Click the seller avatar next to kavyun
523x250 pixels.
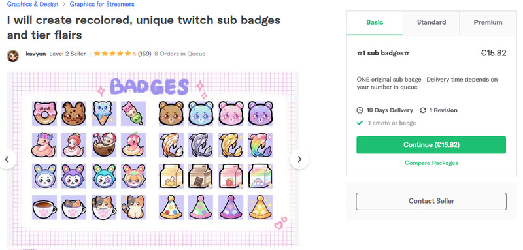point(12,55)
